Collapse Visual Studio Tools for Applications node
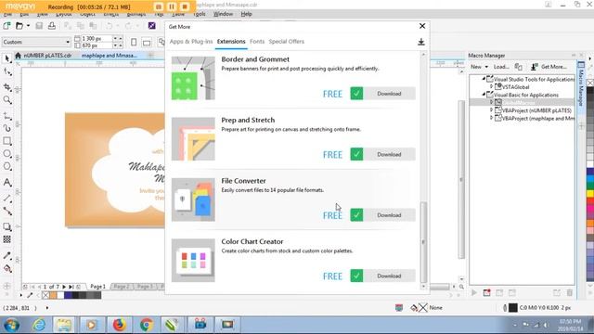This screenshot has height=334, width=594. (x=484, y=79)
